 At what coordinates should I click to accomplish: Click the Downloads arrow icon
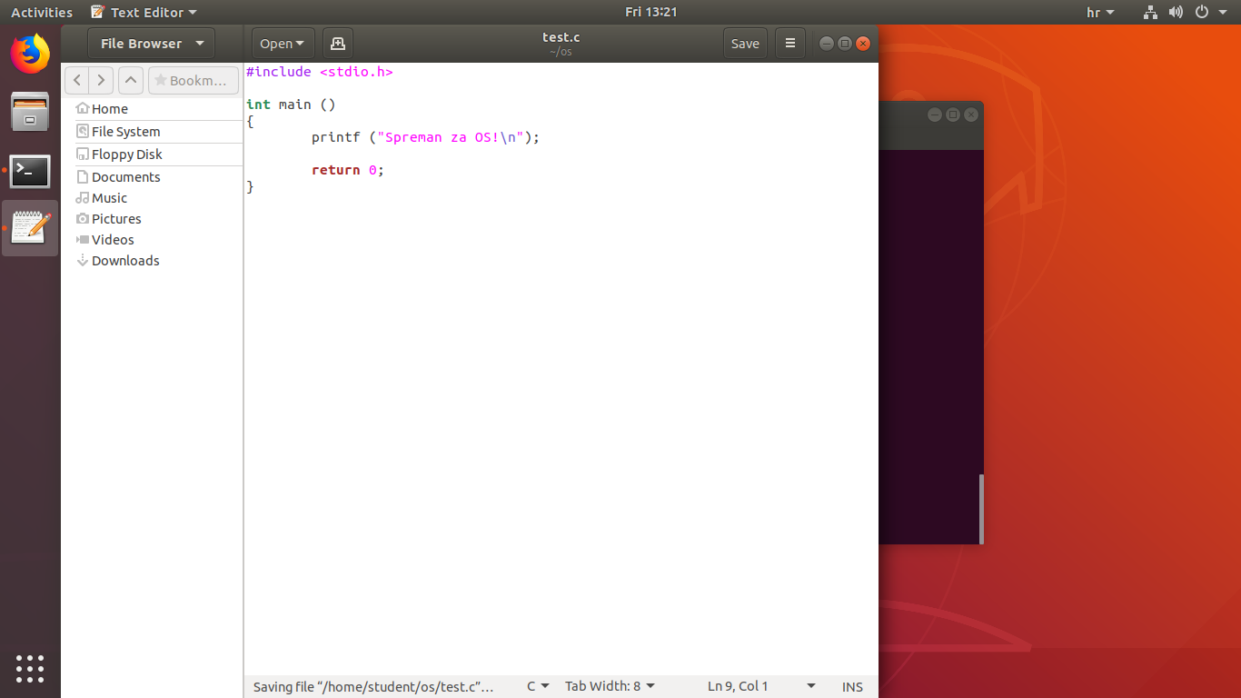(x=83, y=260)
